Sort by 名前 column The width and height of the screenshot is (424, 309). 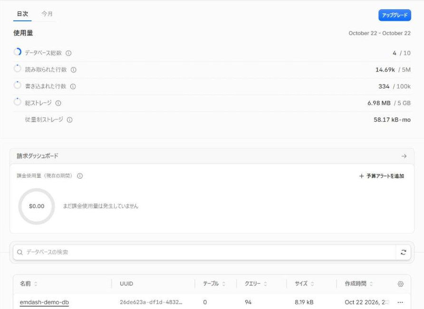29,284
